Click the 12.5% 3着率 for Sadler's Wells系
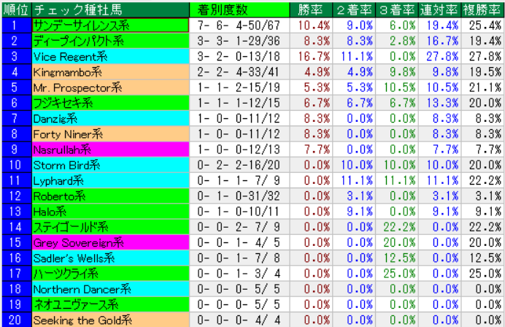This screenshot has height=327, width=505. pyautogui.click(x=400, y=258)
